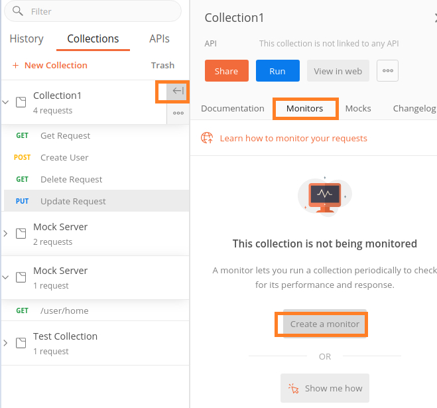Click the search magnifier icon
Viewport: 437px width, 408px height.
tap(18, 11)
